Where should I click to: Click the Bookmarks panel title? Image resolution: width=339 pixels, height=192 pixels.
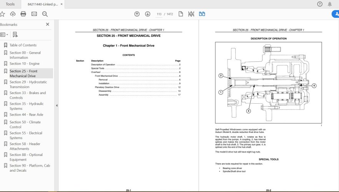8,25
